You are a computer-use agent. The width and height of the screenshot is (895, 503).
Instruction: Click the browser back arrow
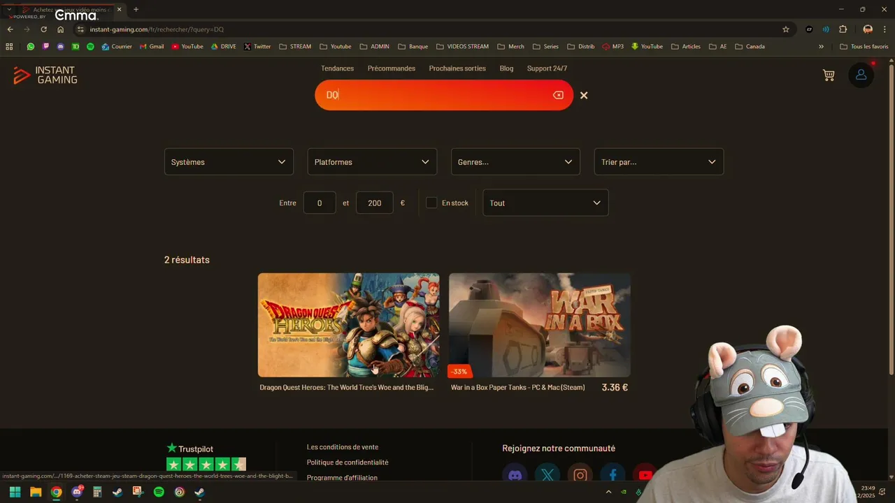pyautogui.click(x=10, y=29)
